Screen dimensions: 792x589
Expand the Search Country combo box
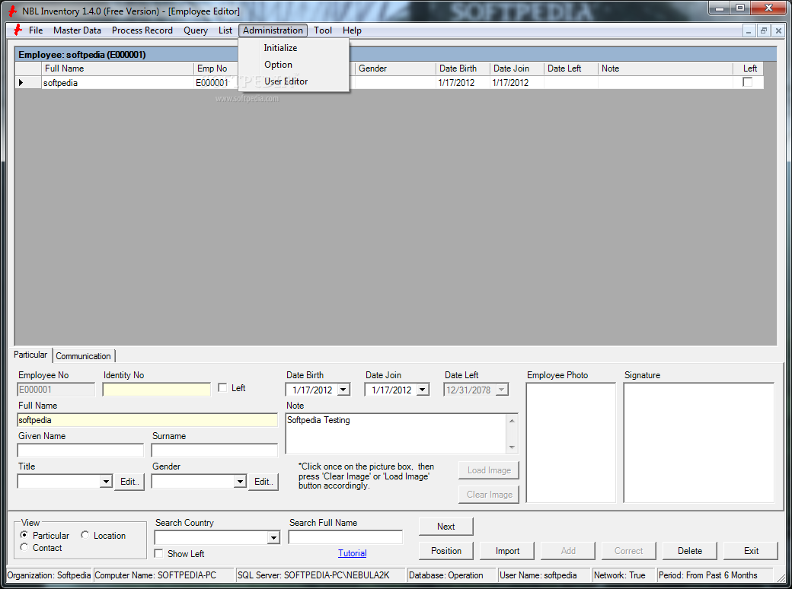(273, 538)
